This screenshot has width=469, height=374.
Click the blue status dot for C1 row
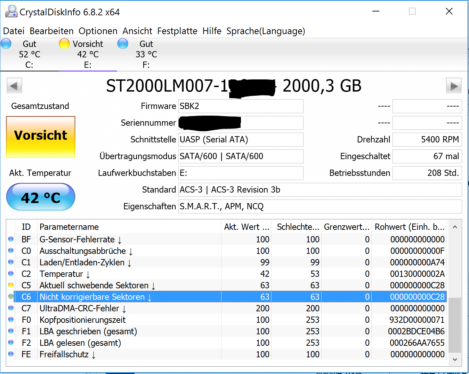[11, 262]
